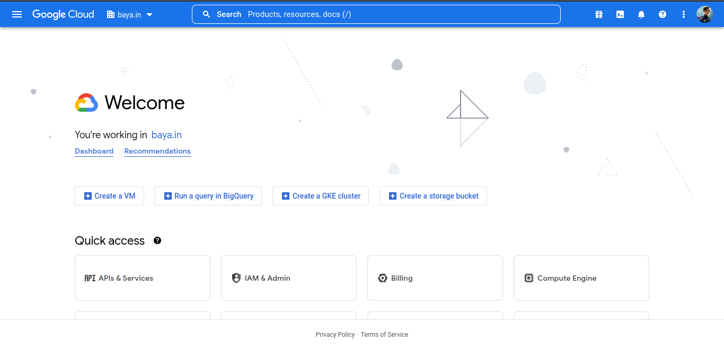The image size is (724, 349).
Task: Open the three-dot settings and utilities menu
Action: (x=684, y=14)
